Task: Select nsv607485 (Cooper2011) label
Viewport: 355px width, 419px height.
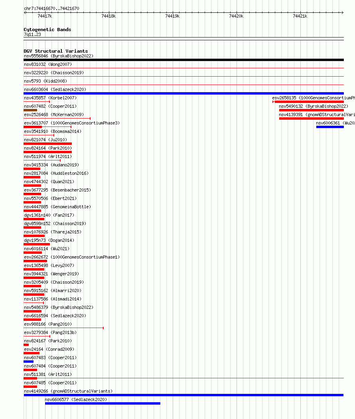Action: (x=50, y=382)
